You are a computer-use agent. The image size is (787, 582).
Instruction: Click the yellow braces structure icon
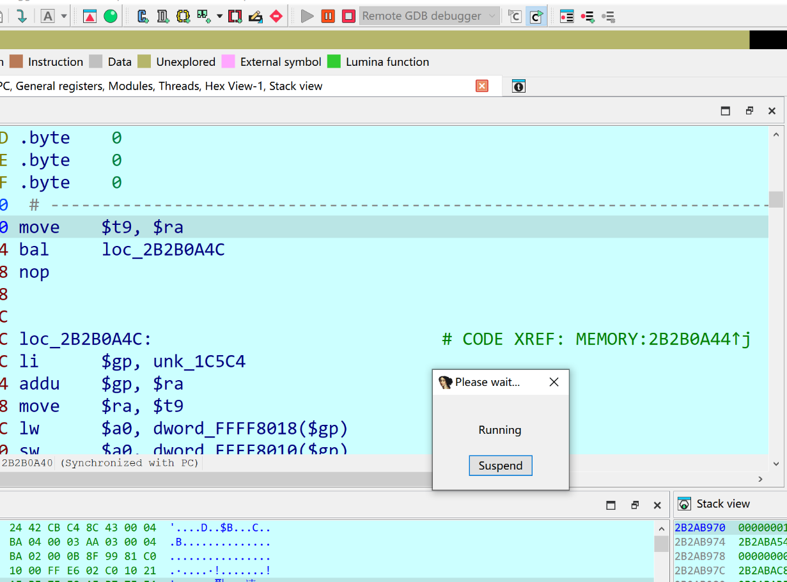183,16
